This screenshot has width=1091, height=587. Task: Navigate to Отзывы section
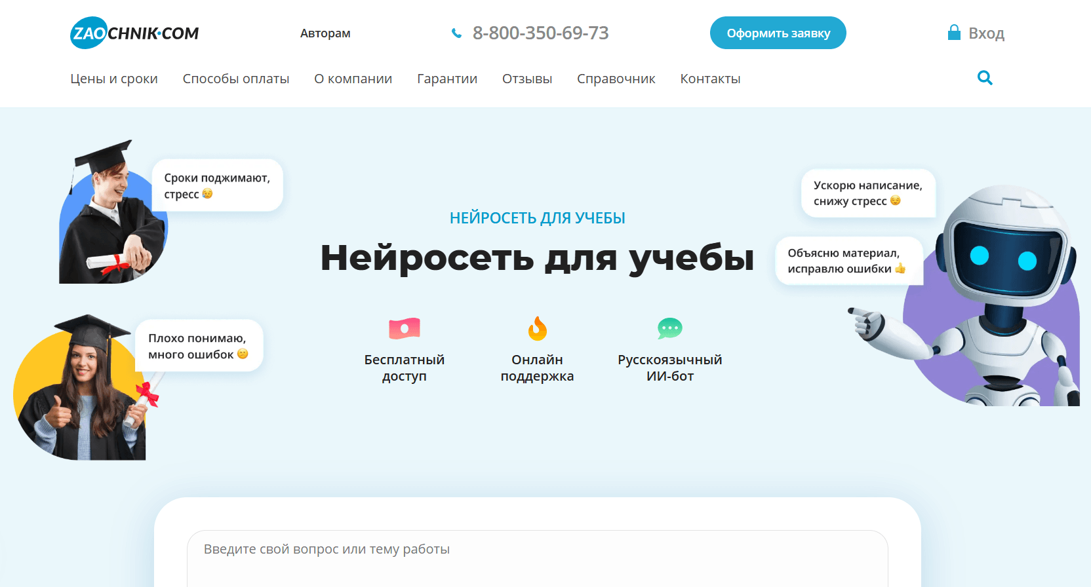[x=527, y=79]
